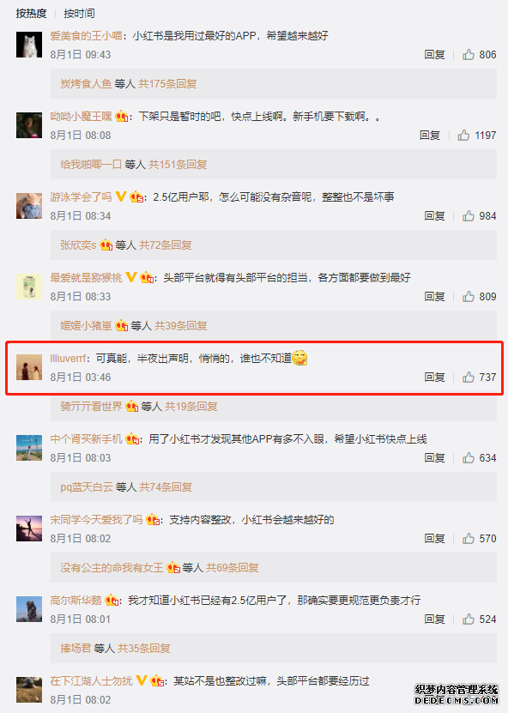Click thumbs-up icon beside 634
The height and width of the screenshot is (713, 508).
469,457
